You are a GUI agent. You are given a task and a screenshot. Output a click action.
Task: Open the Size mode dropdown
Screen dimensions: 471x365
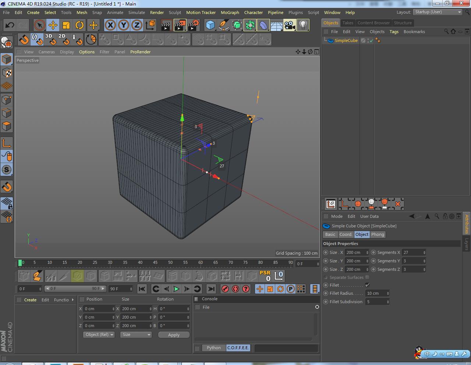(x=136, y=334)
